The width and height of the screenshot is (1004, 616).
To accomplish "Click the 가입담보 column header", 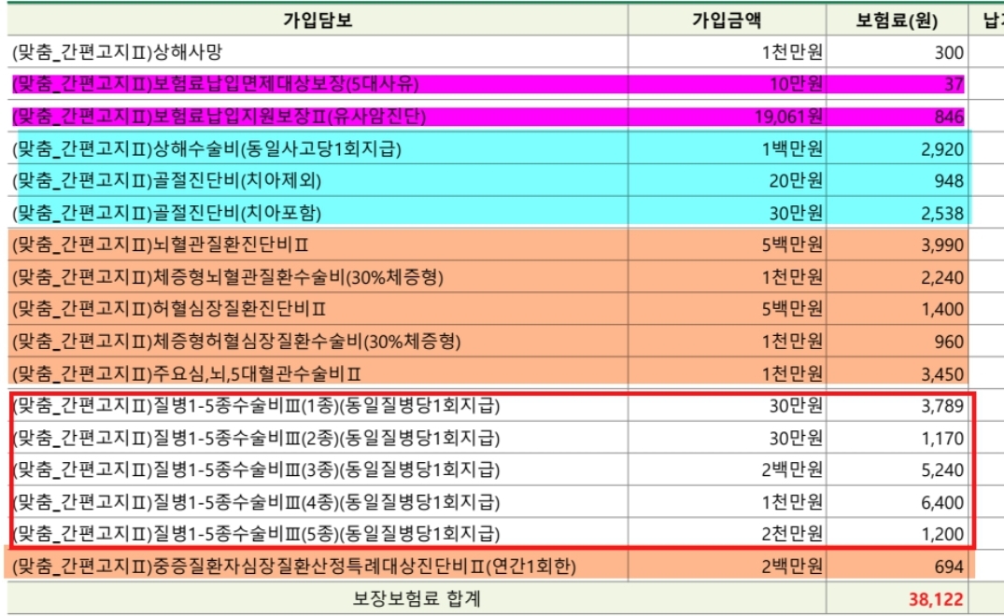I will coord(319,20).
